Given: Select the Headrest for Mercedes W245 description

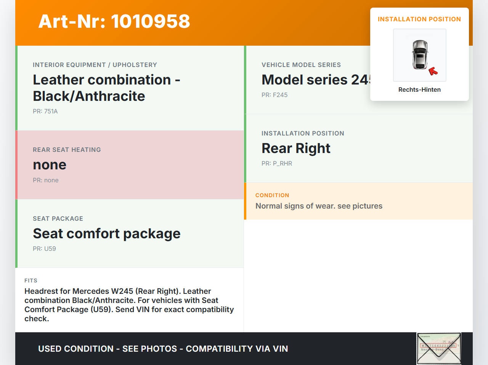Looking at the screenshot, I should 129,305.
